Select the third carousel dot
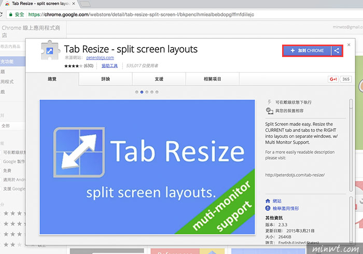The height and width of the screenshot is (254, 363). [147, 92]
